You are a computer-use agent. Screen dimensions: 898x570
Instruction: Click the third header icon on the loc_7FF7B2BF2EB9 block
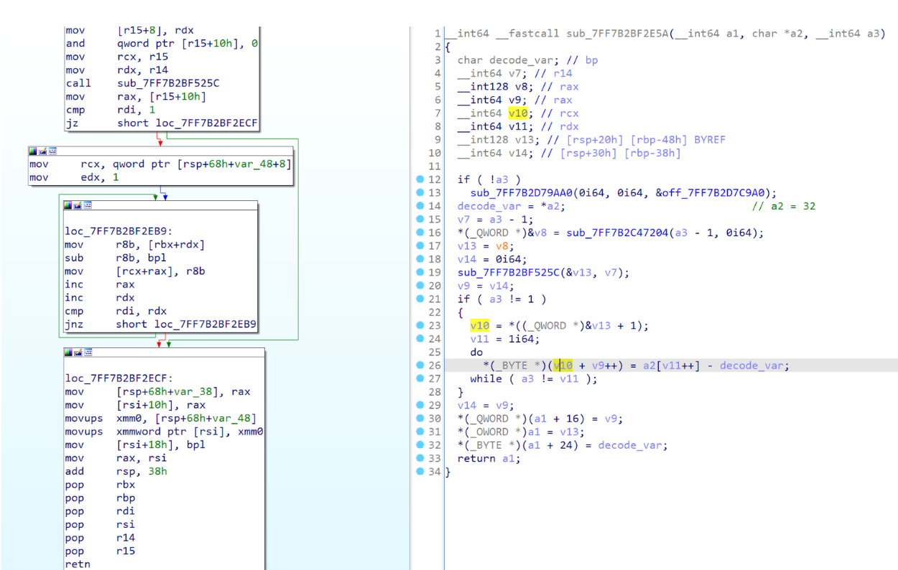(x=87, y=205)
